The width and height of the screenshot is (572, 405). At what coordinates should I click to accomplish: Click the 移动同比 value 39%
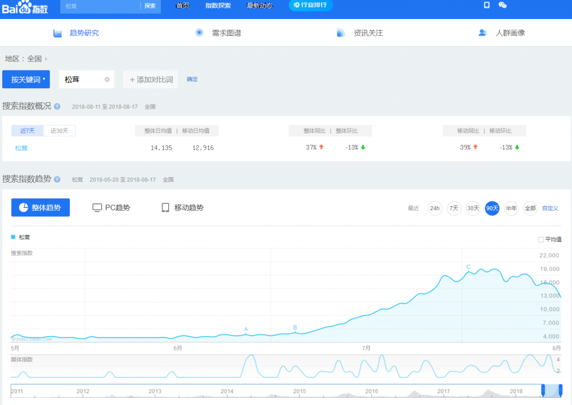point(465,147)
